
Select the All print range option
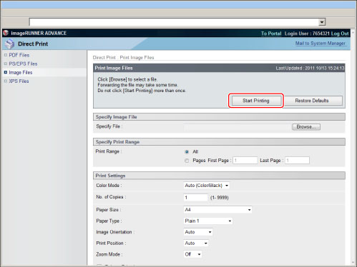[187, 152]
